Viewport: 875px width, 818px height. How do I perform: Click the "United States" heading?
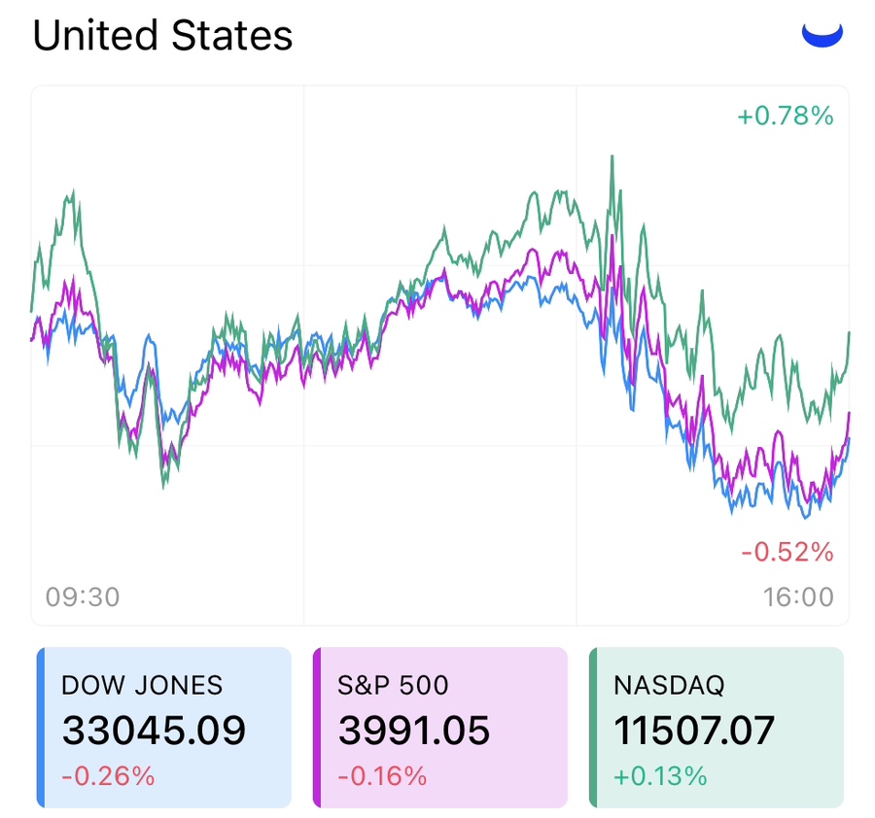coord(162,37)
